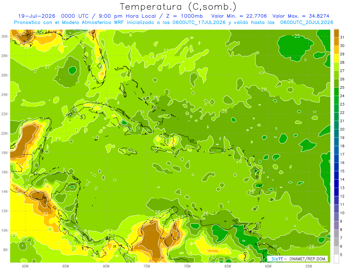Click the legend value label 29
Screen dimensions: 350x270
click(x=342, y=54)
